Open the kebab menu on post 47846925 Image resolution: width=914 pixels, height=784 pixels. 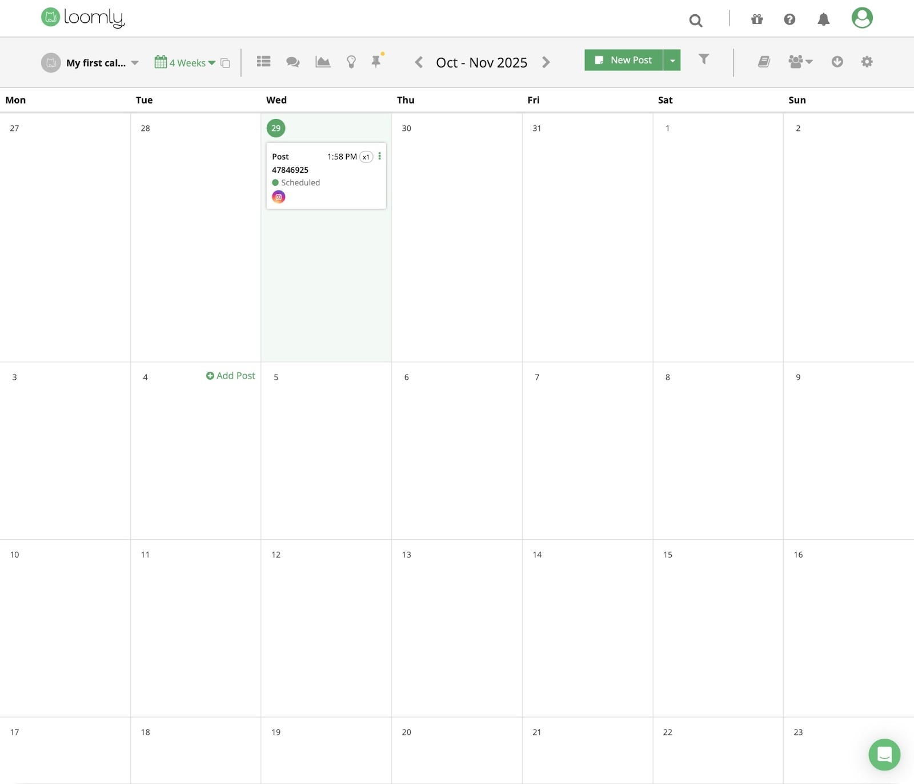tap(380, 156)
